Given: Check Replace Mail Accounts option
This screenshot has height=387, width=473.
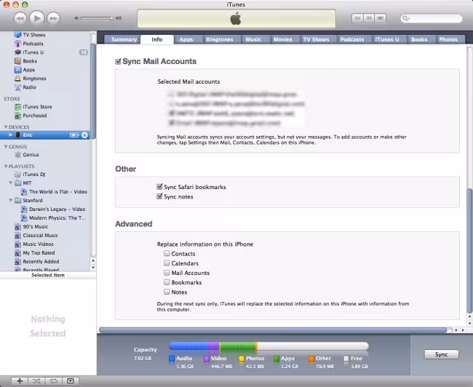Looking at the screenshot, I should (167, 273).
